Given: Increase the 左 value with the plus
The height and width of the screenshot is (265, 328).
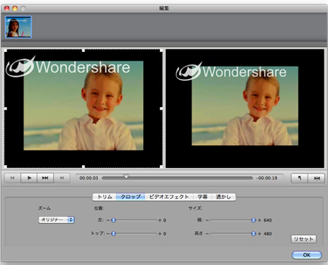Looking at the screenshot, I should coord(160,220).
